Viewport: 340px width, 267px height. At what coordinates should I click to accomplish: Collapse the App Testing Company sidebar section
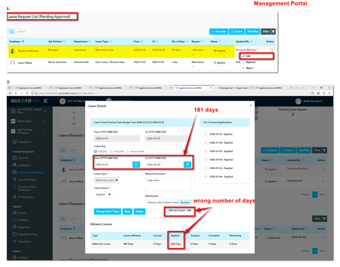[x=45, y=131]
